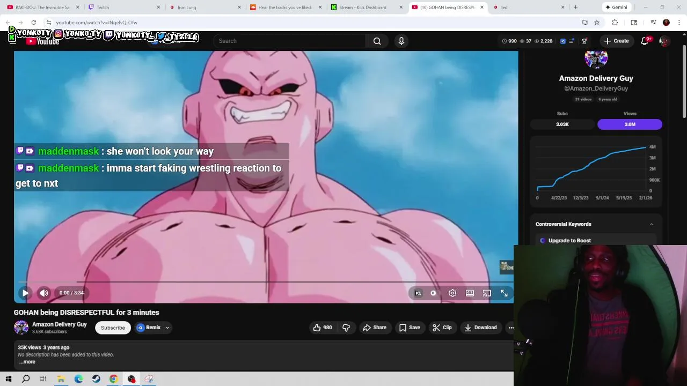Download the video

(480, 328)
